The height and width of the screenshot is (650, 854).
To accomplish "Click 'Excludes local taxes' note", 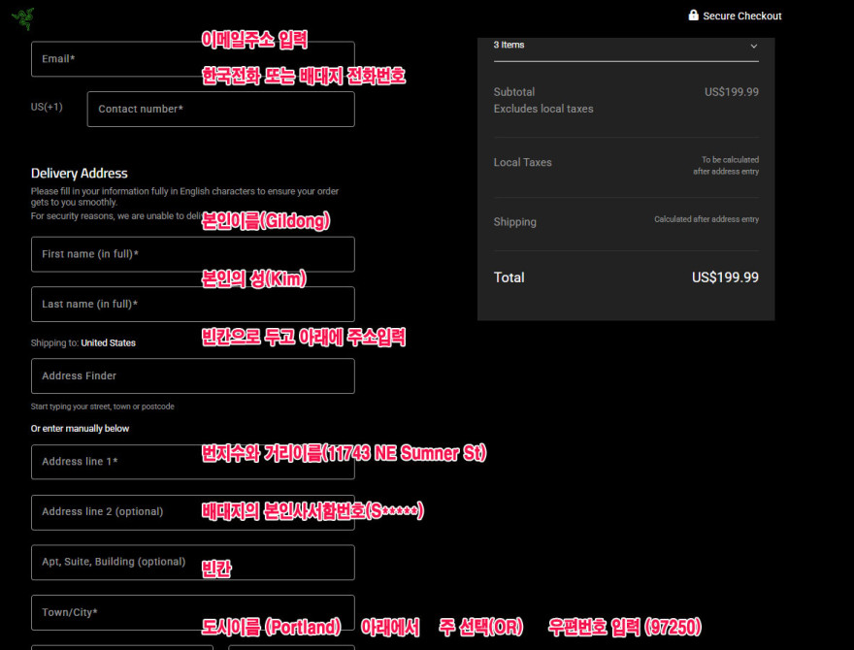I will coord(543,109).
